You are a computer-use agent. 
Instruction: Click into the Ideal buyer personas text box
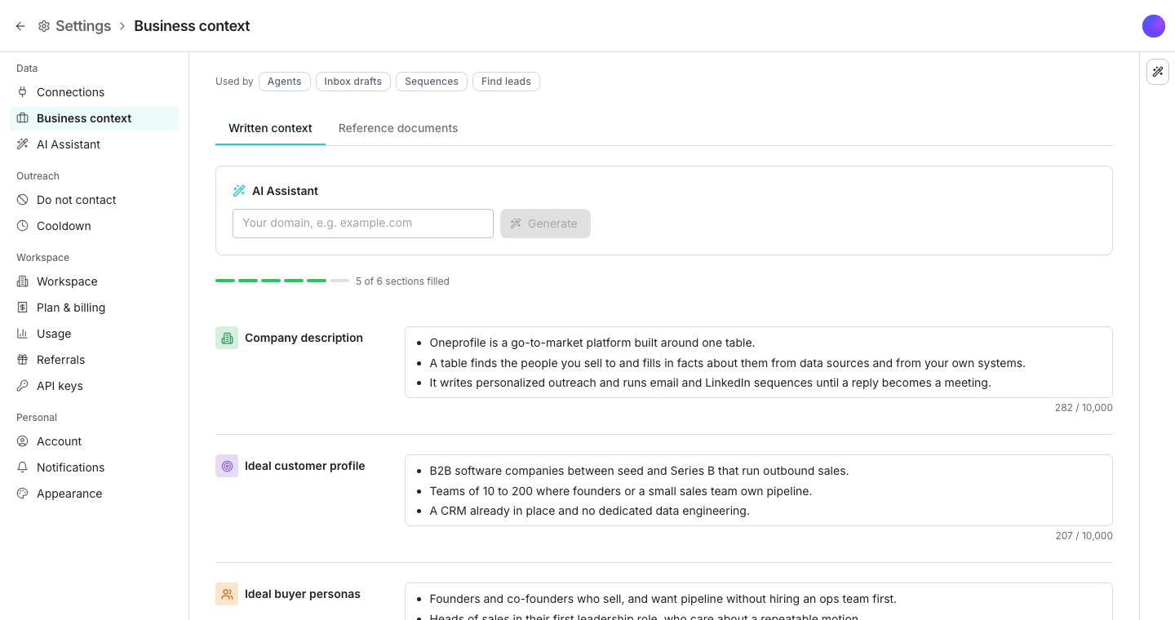[759, 601]
